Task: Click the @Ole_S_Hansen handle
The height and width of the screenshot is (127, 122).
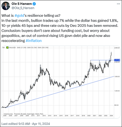Action: pos(23,8)
